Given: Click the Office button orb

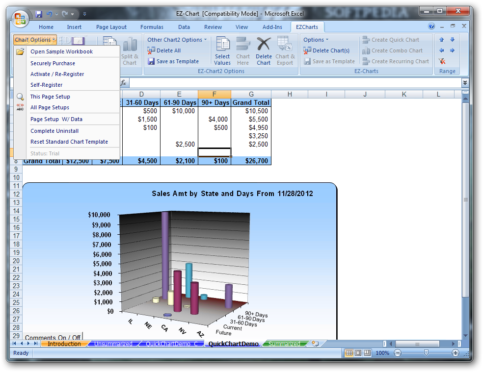Looking at the screenshot, I should point(20,18).
